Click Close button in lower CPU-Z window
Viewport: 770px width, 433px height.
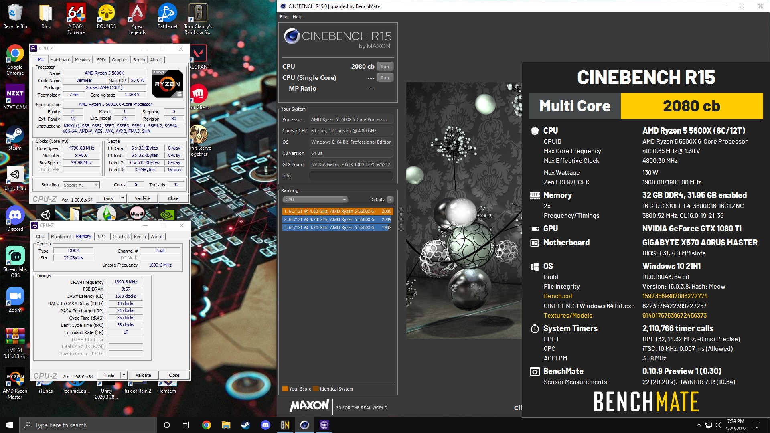coord(174,375)
